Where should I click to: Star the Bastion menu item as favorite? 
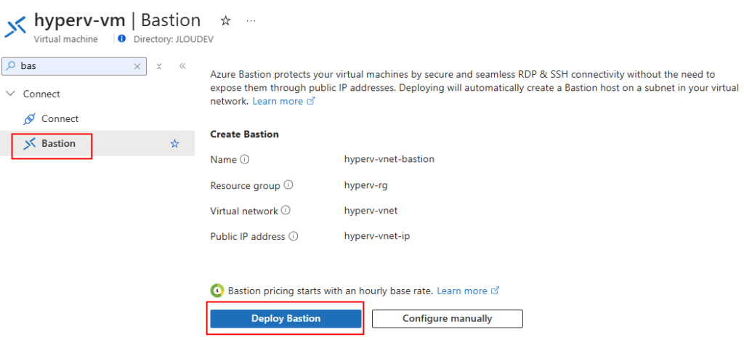coord(174,144)
